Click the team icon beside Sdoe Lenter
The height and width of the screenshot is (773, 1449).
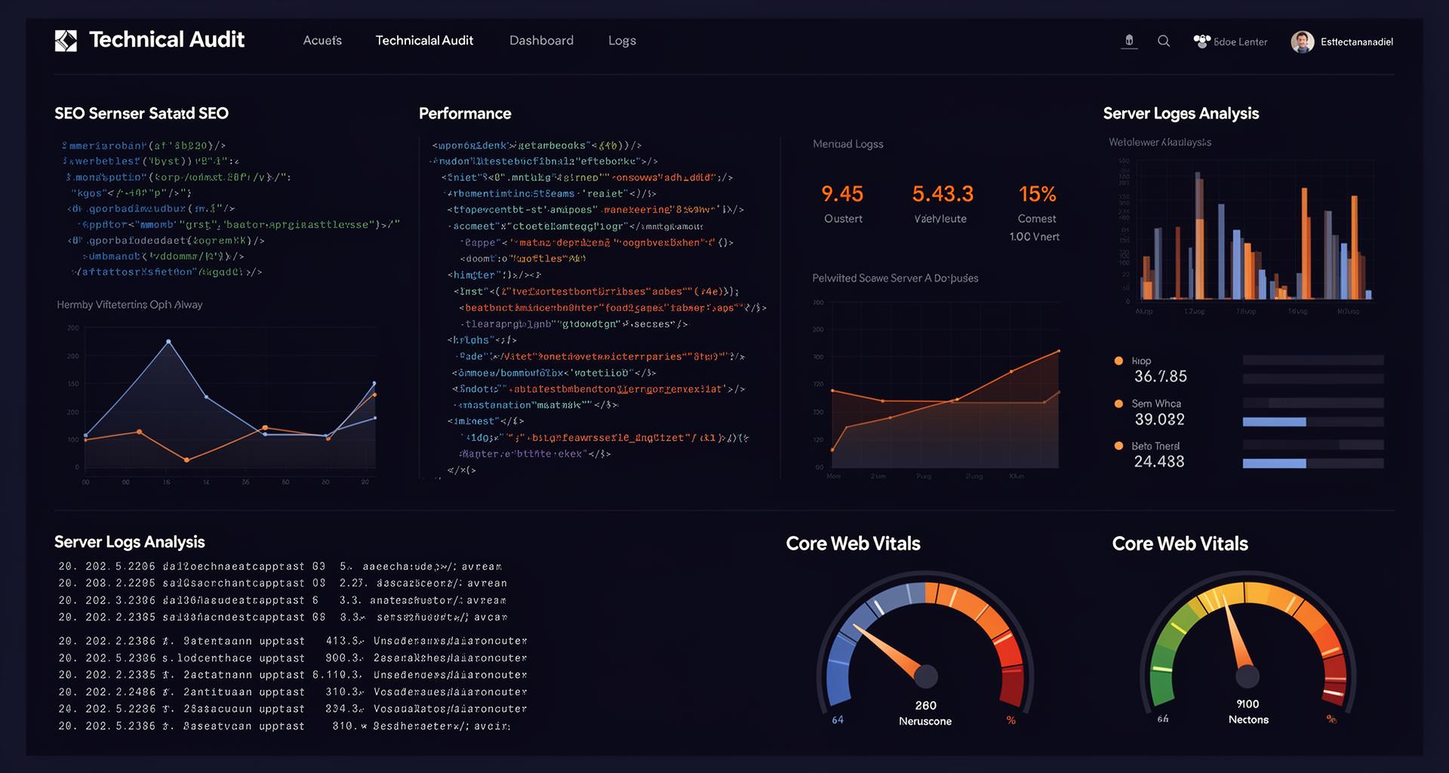coord(1201,41)
